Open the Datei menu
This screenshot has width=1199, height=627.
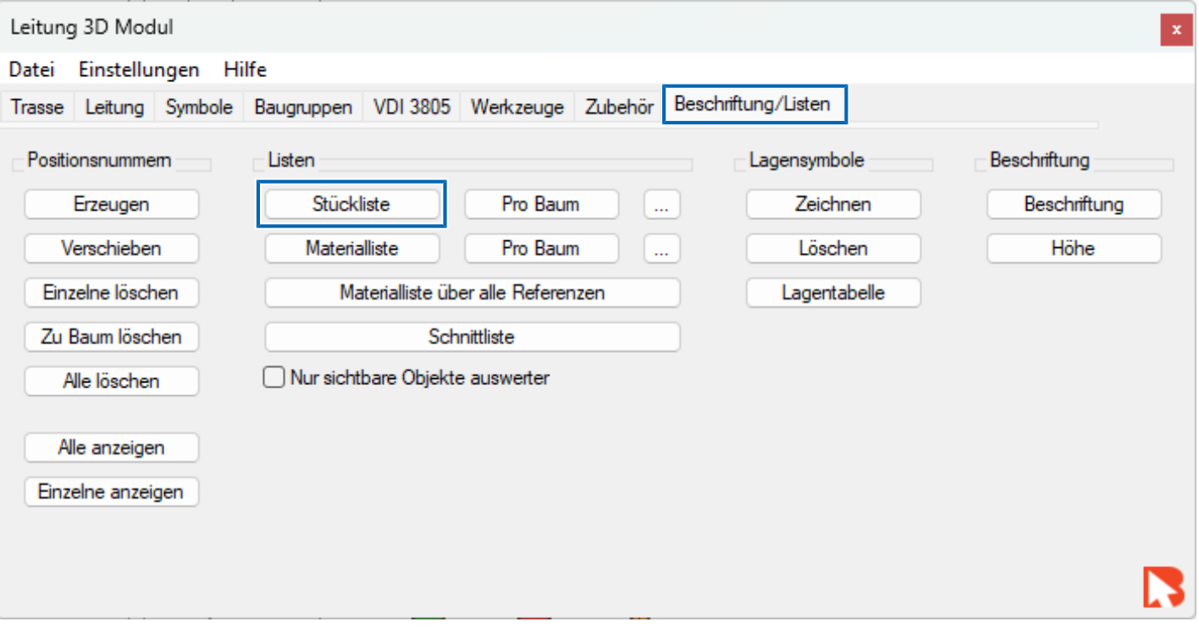31,69
